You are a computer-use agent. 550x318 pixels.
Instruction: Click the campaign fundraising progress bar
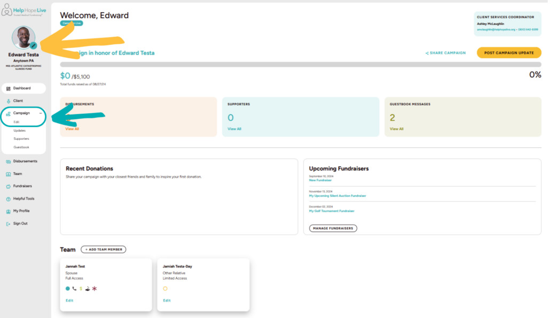(x=301, y=65)
